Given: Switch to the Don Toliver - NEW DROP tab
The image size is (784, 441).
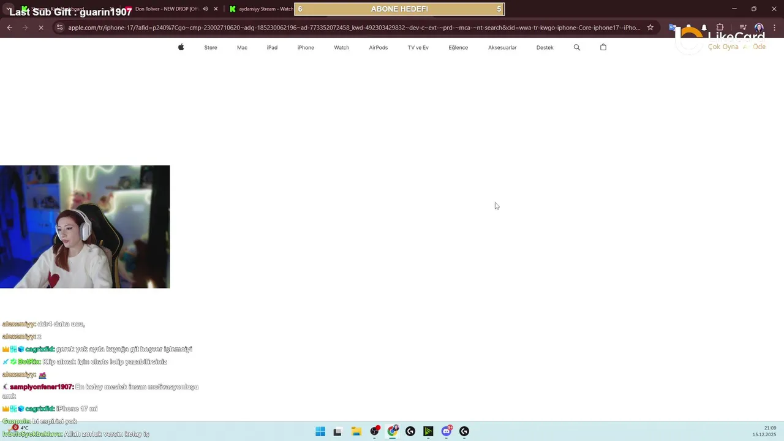Looking at the screenshot, I should tap(167, 9).
